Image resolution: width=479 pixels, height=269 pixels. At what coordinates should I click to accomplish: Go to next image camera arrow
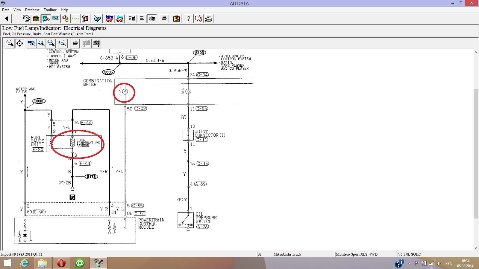96,43
